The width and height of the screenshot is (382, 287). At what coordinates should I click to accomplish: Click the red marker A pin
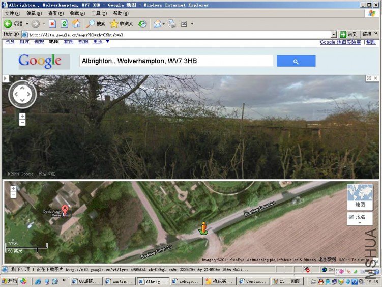tap(65, 209)
